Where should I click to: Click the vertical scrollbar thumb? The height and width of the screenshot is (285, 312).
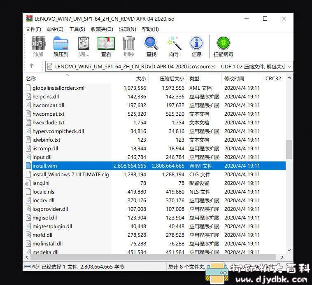289,149
